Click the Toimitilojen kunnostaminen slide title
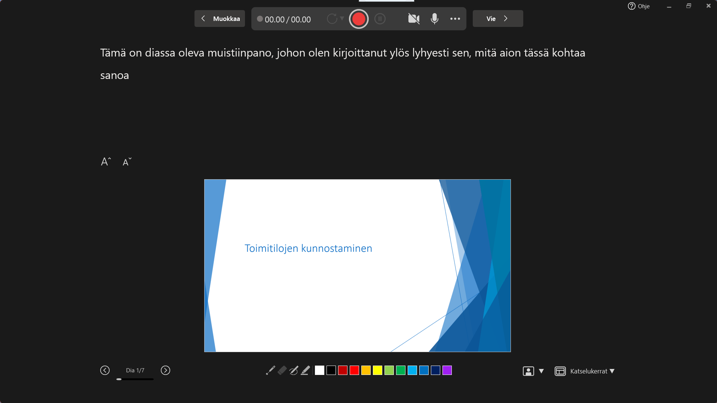The width and height of the screenshot is (717, 403). pyautogui.click(x=308, y=248)
